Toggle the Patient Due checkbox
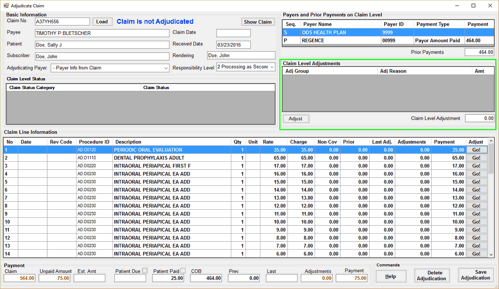Viewport: 499px width, 289px height. point(145,271)
